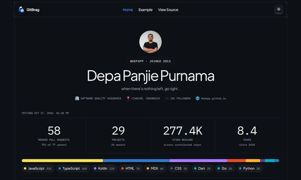The height and width of the screenshot is (180, 301).
Task: Open the depapp.github.io link
Action: pyautogui.click(x=213, y=98)
